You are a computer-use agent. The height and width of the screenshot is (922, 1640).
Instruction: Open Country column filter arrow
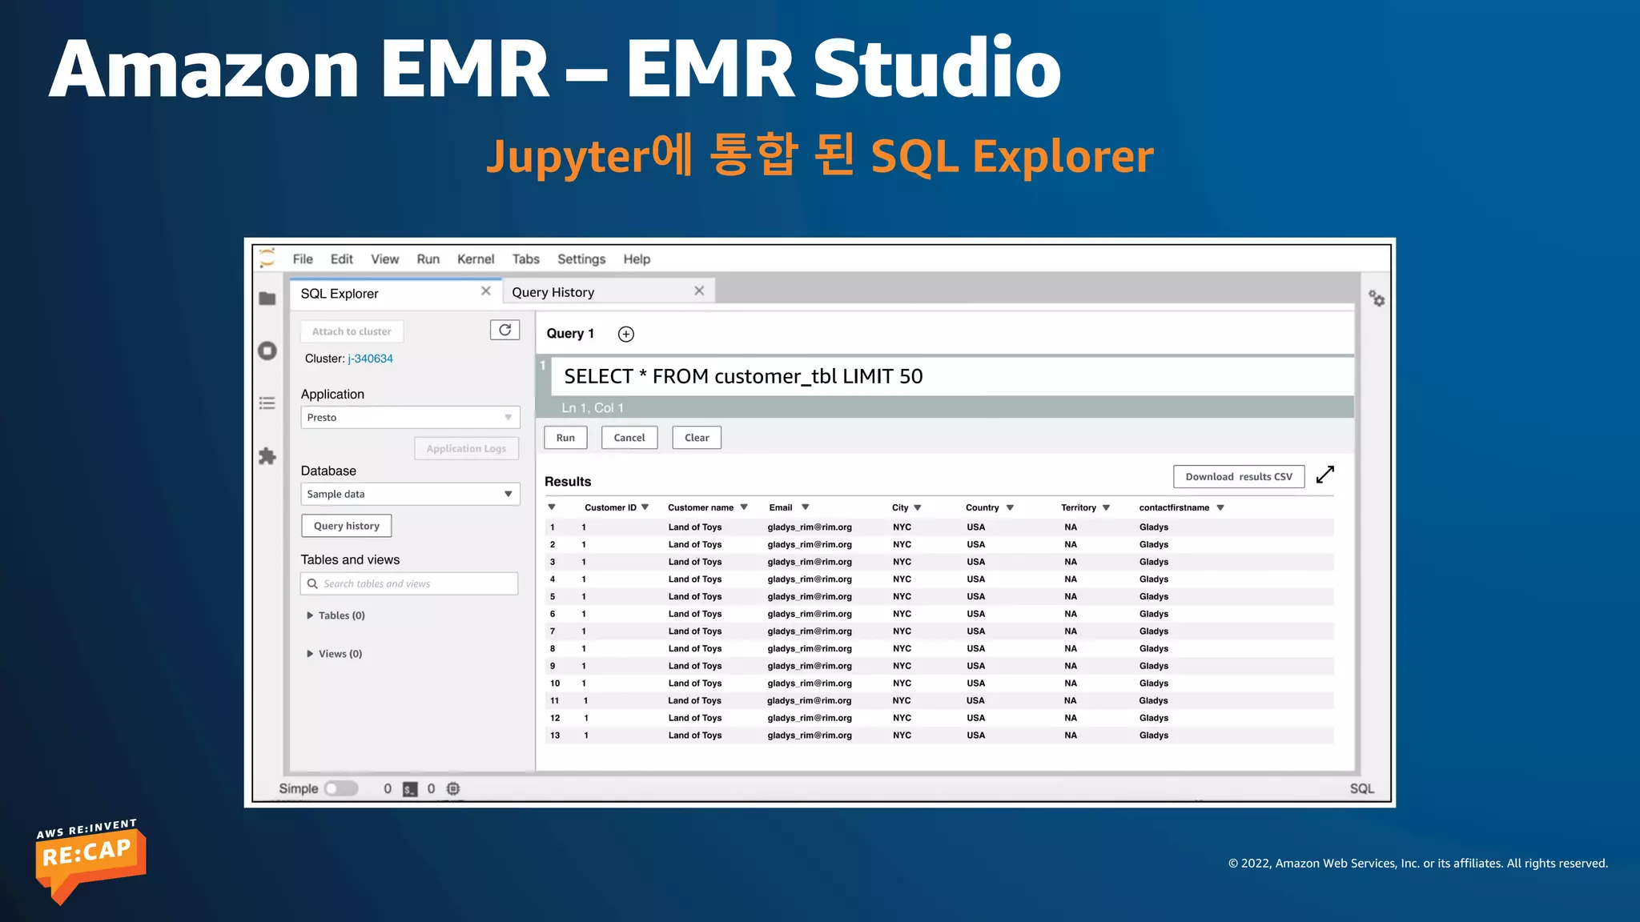click(1010, 508)
